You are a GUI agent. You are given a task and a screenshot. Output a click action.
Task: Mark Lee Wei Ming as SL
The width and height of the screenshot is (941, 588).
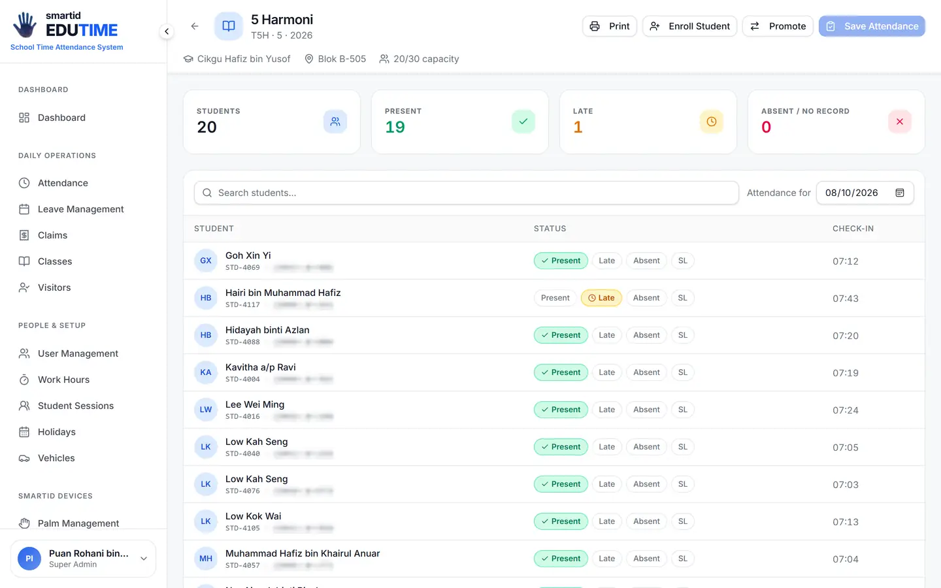(683, 410)
